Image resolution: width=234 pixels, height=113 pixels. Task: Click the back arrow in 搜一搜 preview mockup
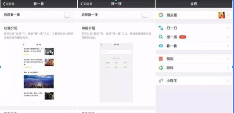(101, 45)
